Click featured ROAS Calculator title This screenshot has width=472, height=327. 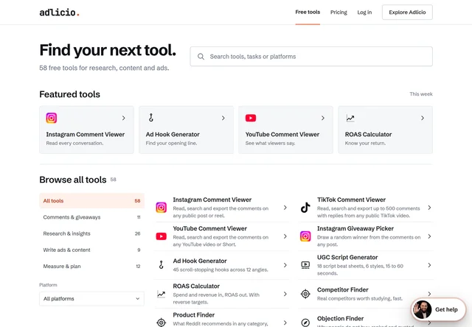368,134
